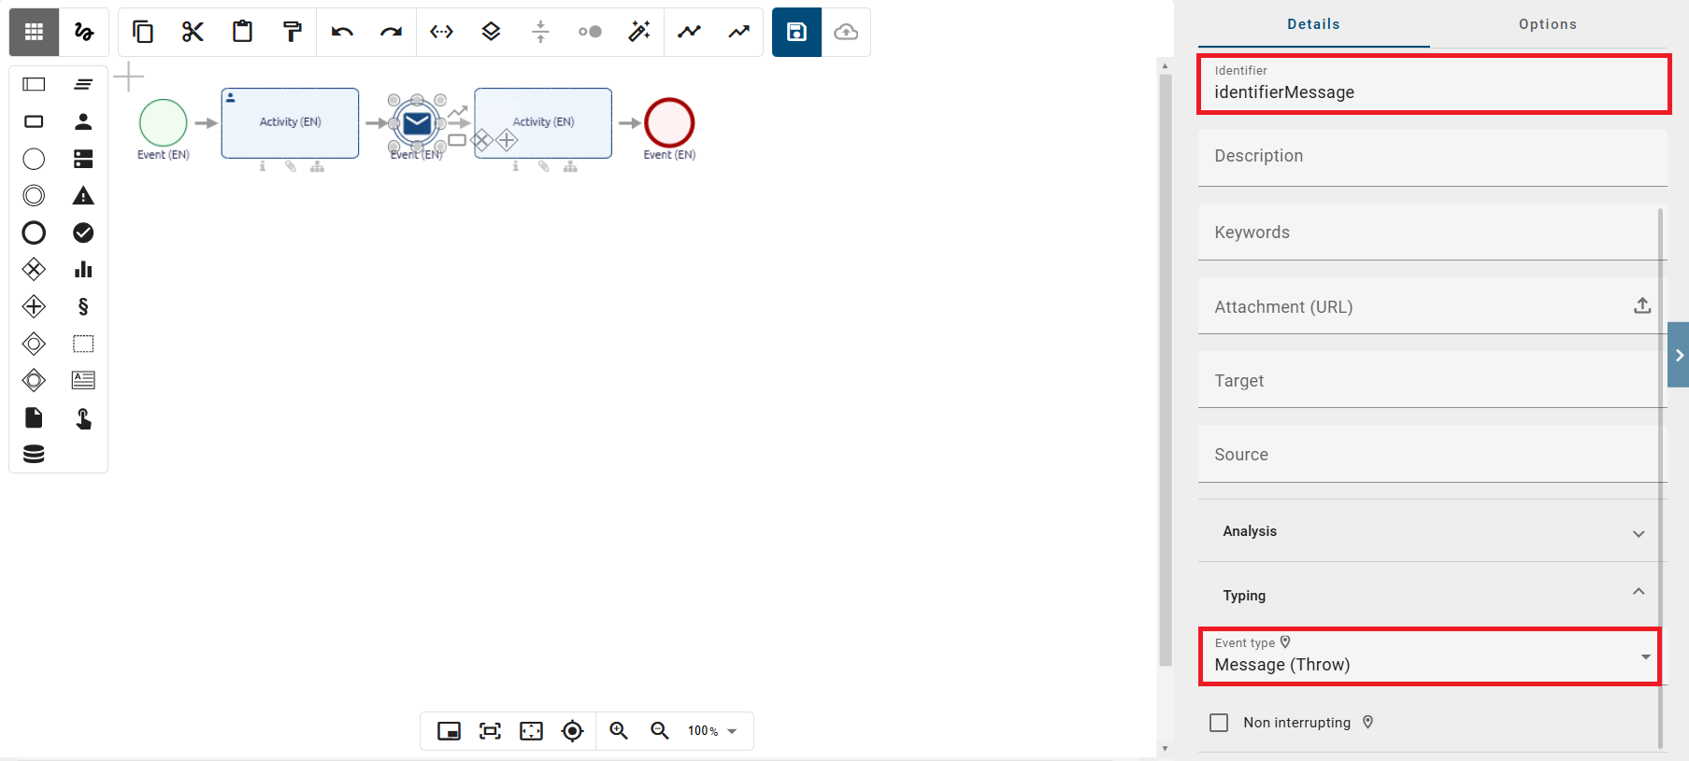This screenshot has height=761, width=1689.
Task: Click the add plus icon at canvas corner
Action: pyautogui.click(x=128, y=77)
